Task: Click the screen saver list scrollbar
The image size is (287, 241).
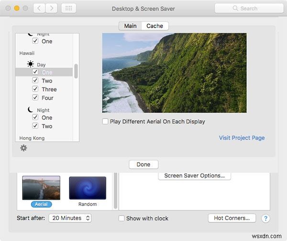Action: [115, 190]
